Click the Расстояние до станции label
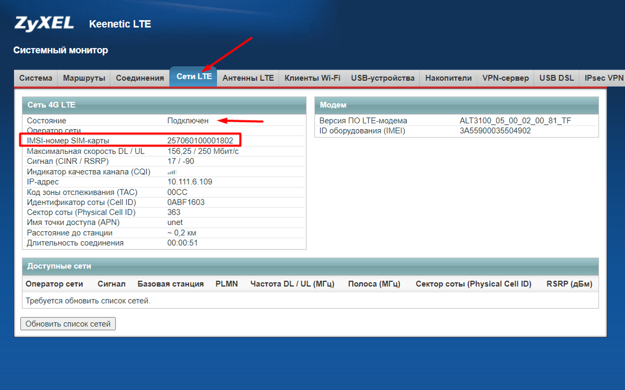 70,233
